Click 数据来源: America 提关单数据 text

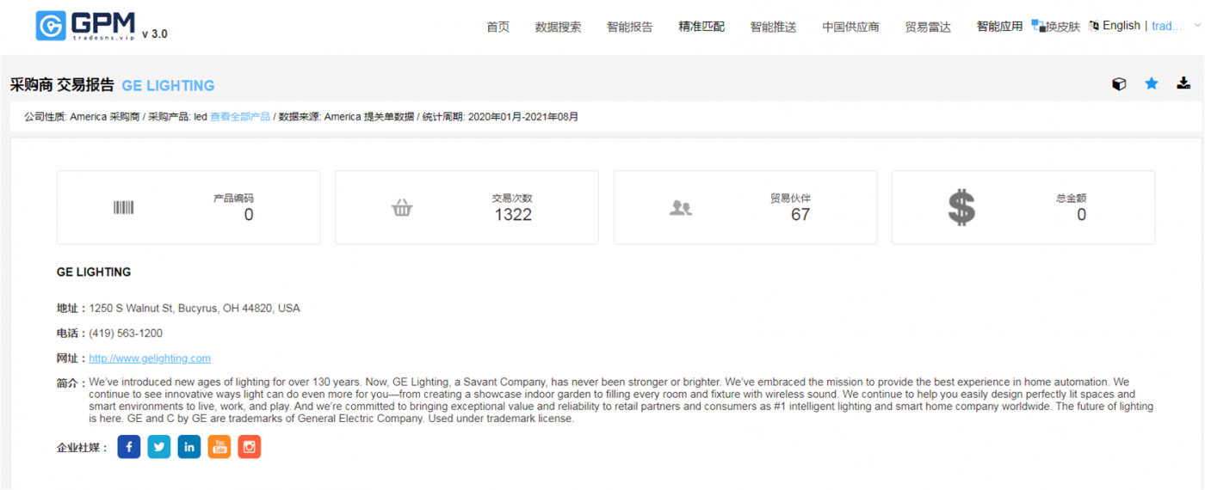coord(347,117)
